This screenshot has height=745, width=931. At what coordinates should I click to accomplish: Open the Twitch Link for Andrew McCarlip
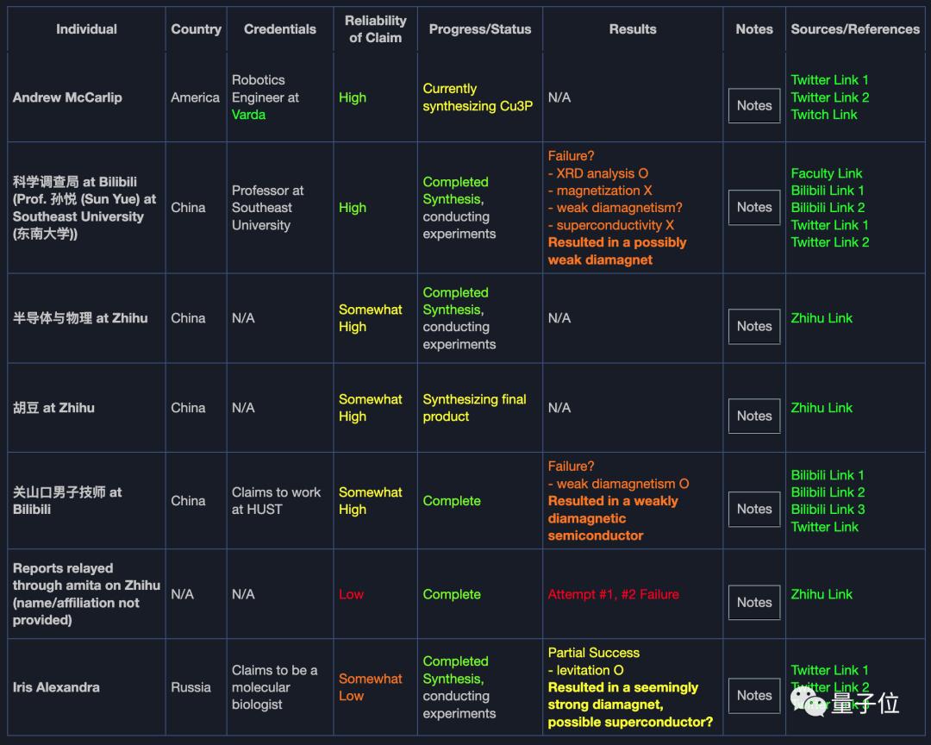click(x=823, y=115)
